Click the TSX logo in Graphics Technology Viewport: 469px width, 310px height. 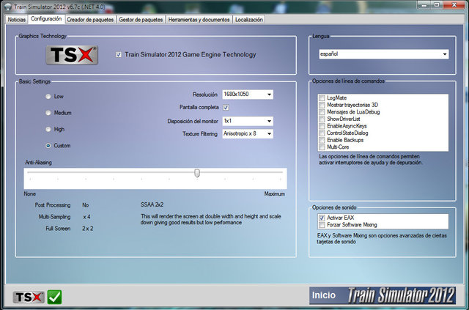[x=73, y=55]
